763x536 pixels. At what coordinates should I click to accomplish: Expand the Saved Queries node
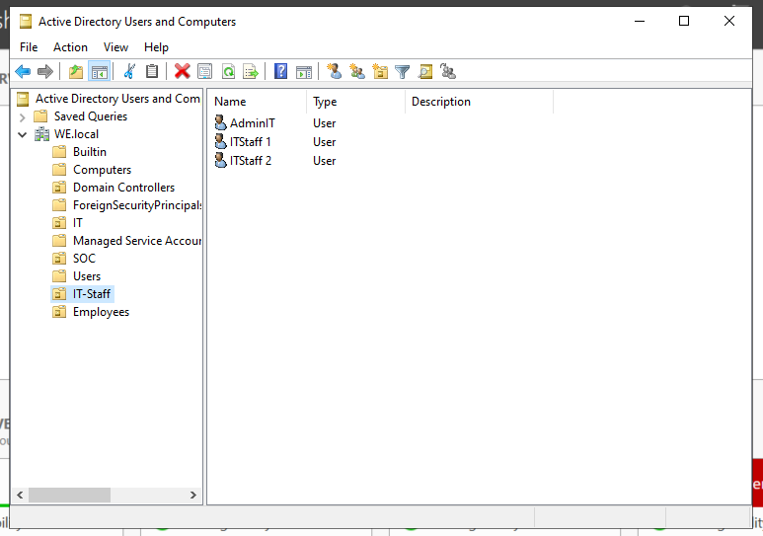tap(22, 116)
